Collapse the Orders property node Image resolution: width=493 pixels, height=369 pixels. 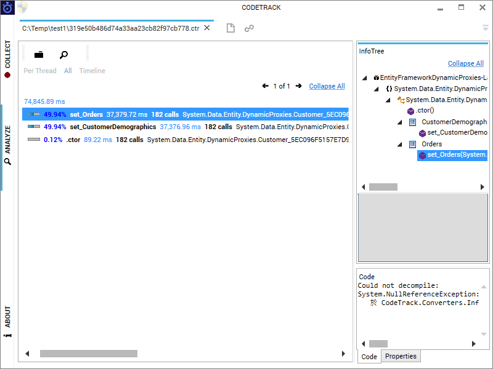point(400,145)
